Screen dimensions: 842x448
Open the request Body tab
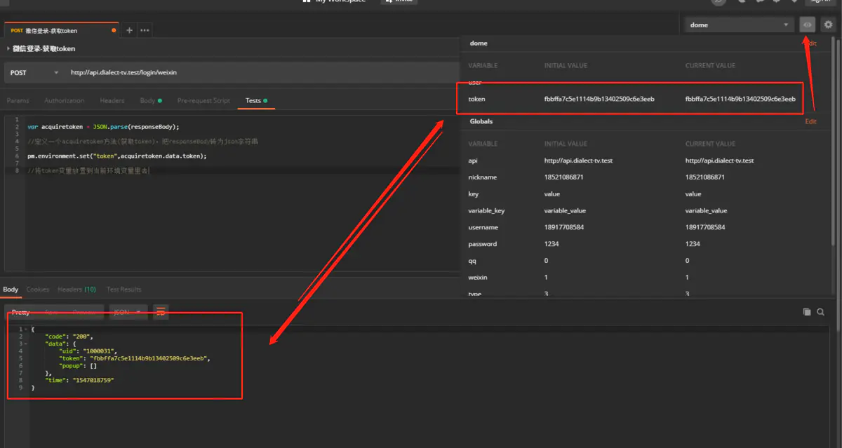point(150,101)
